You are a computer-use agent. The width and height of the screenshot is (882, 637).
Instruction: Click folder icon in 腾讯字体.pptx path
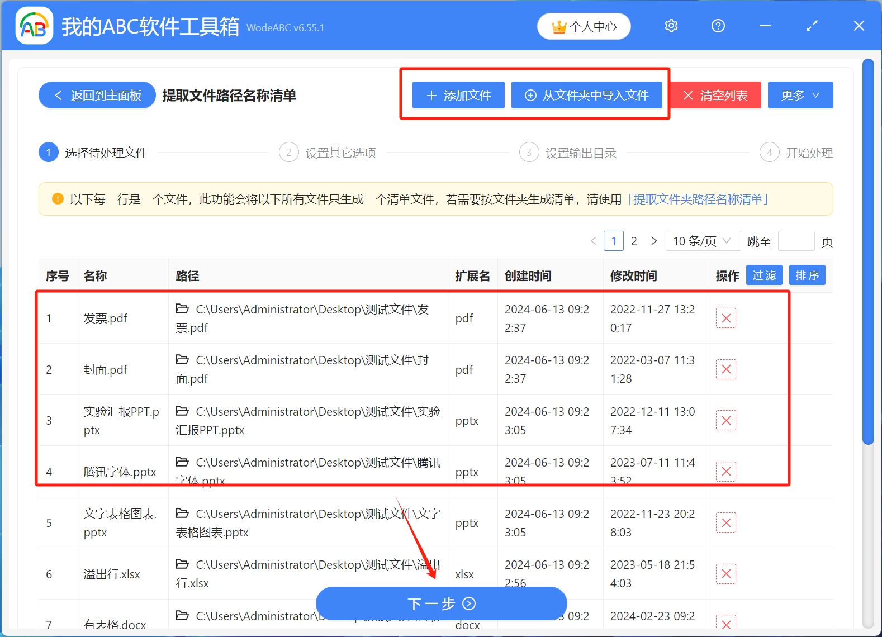click(x=182, y=462)
